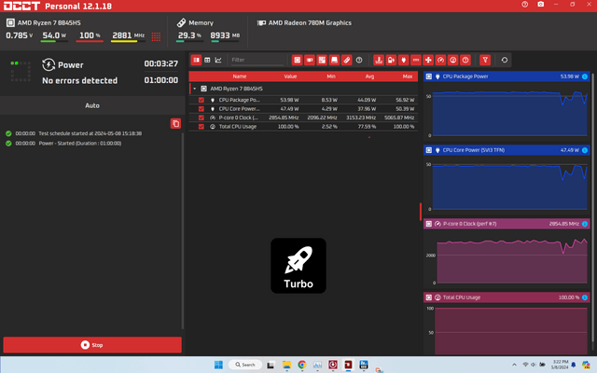Image resolution: width=597 pixels, height=373 pixels.
Task: Click the CPU Package Power graph header
Action: pos(507,76)
